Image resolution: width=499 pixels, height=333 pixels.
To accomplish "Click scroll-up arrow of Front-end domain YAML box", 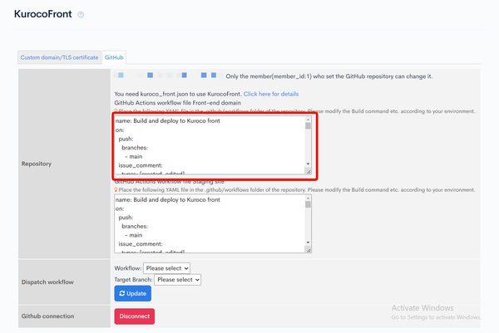I will [x=308, y=120].
